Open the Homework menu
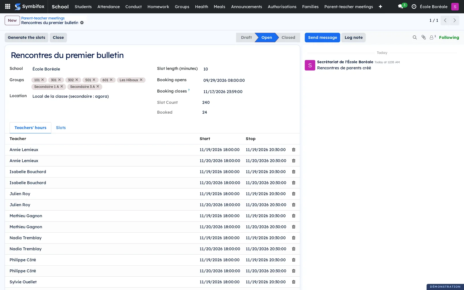 point(158,6)
